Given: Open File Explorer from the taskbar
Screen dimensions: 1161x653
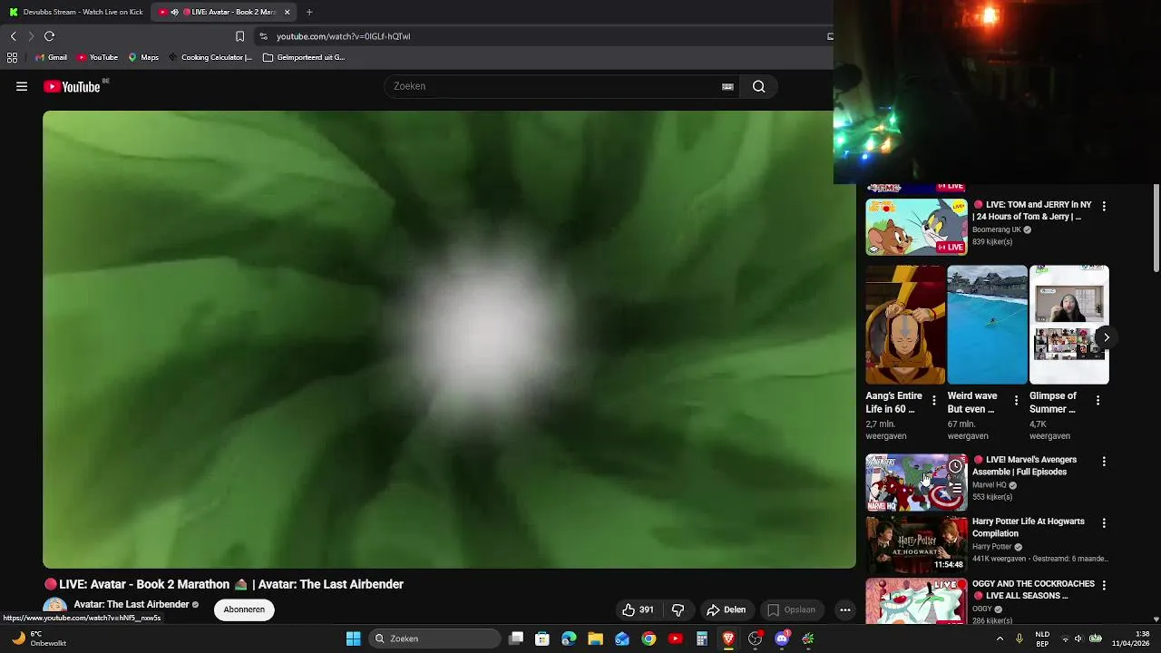Looking at the screenshot, I should [x=595, y=638].
